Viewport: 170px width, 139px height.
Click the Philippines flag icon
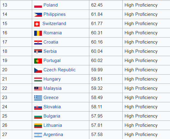click(38, 15)
